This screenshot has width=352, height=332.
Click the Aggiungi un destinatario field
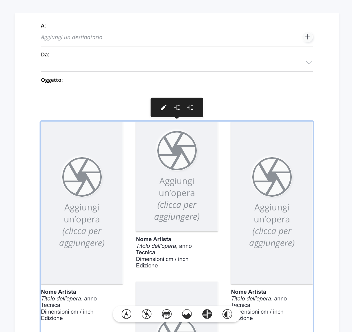click(x=170, y=37)
